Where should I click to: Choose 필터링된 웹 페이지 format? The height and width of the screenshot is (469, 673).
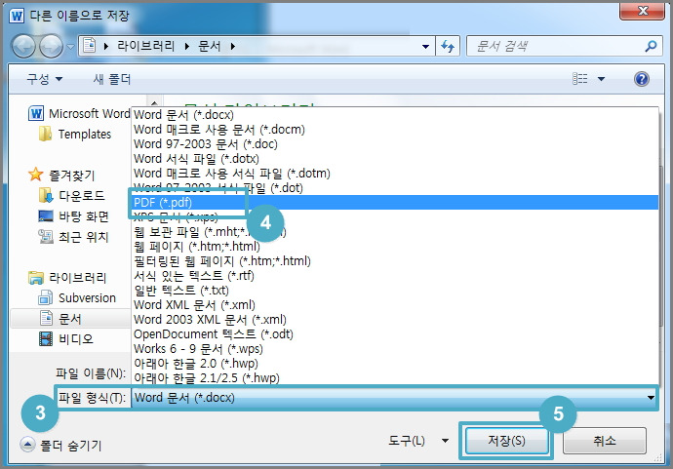tap(394, 261)
